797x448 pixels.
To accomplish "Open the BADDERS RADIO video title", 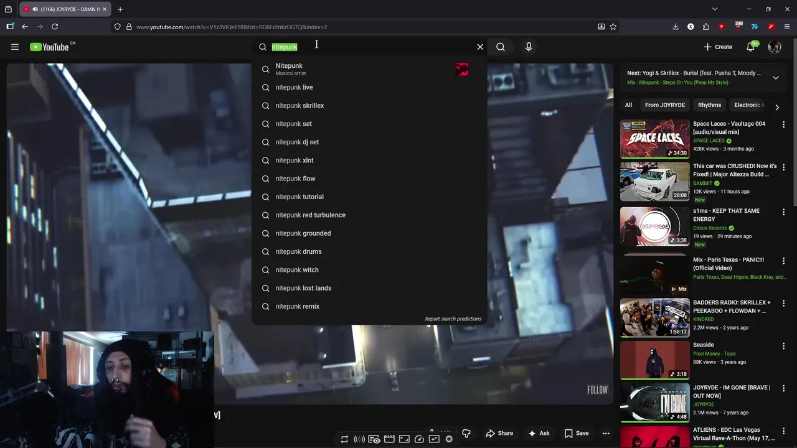I will click(732, 307).
